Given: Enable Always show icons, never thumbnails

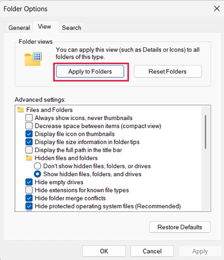Looking at the screenshot, I should click(x=29, y=118).
